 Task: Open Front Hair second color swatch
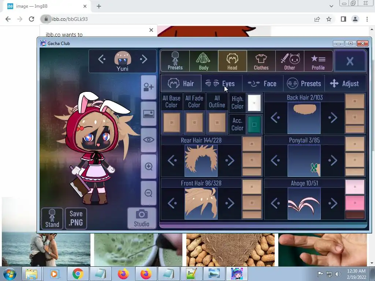252,203
